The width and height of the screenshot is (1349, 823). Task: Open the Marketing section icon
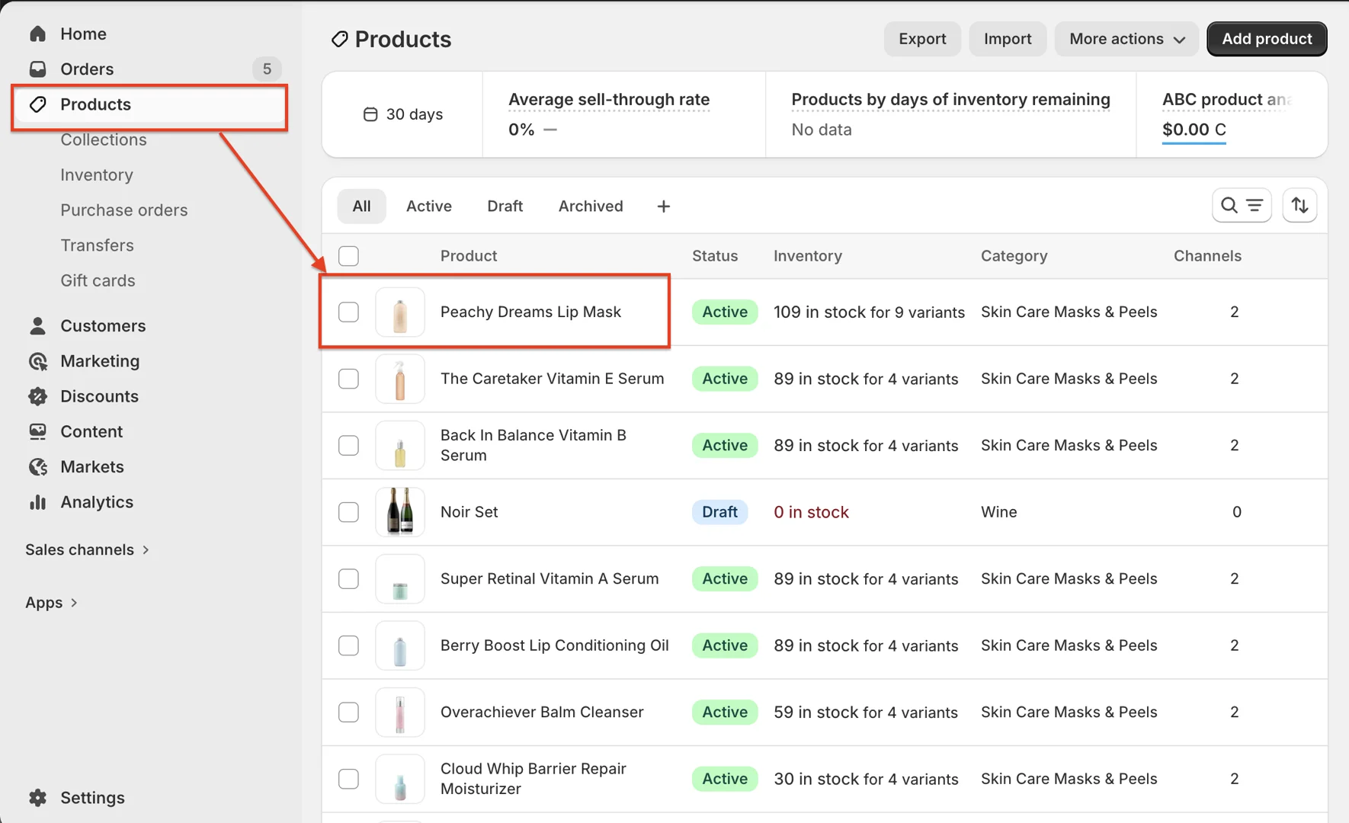pos(37,361)
